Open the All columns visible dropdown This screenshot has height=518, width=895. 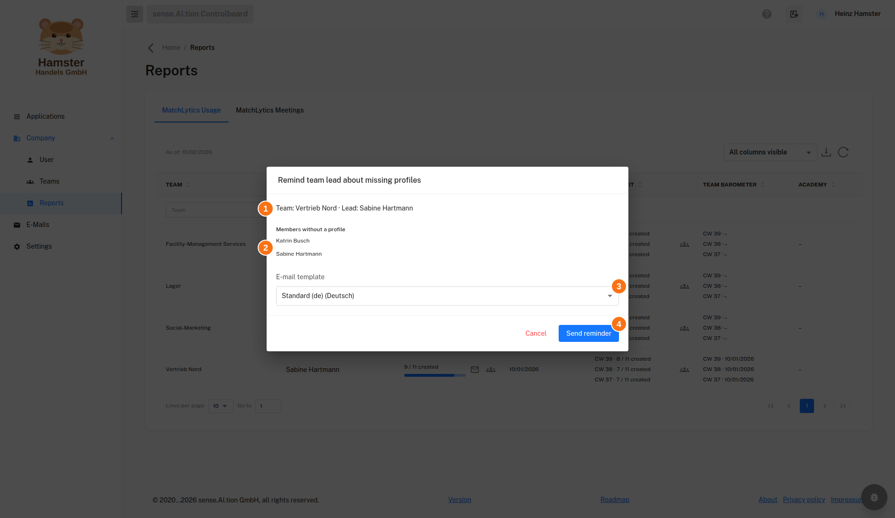point(770,152)
